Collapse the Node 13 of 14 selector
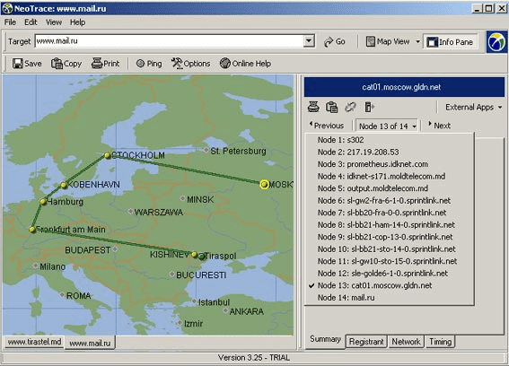Image resolution: width=509 pixels, height=366 pixels. [387, 126]
